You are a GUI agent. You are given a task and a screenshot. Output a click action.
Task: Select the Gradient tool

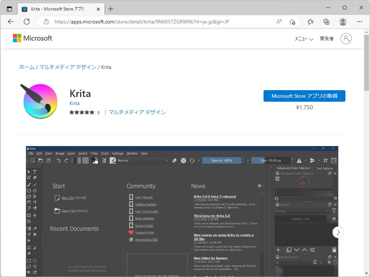(30, 228)
